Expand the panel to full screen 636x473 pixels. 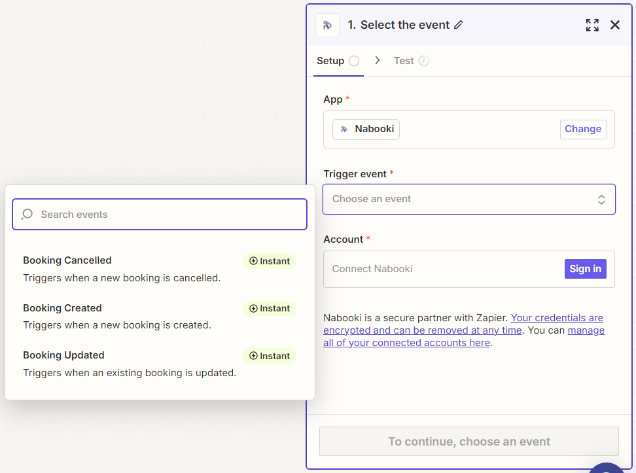point(592,25)
